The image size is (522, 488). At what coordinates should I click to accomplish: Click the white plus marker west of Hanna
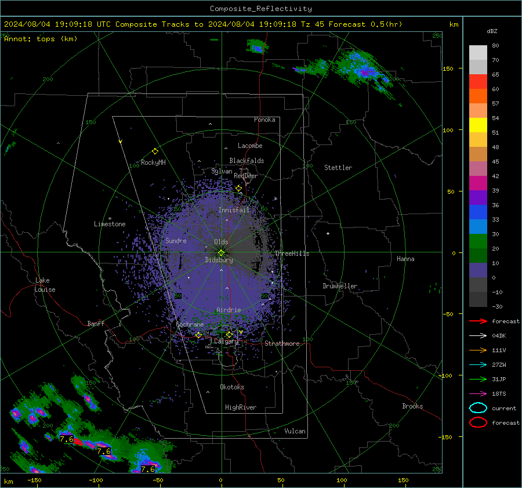(x=328, y=233)
